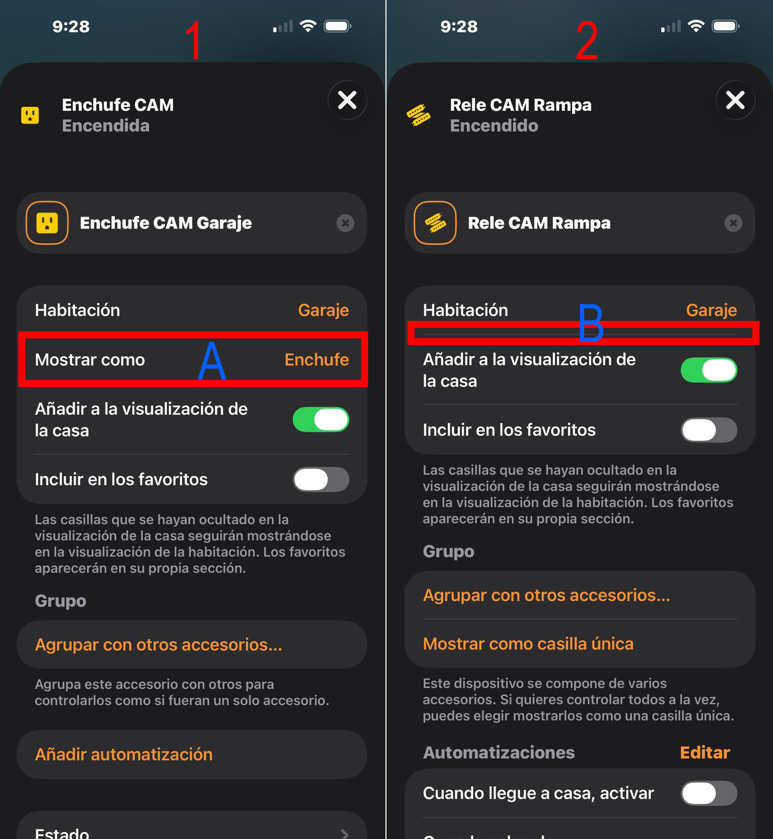Image resolution: width=773 pixels, height=839 pixels.
Task: Open Mostrar como Enchufe selector
Action: tap(192, 360)
